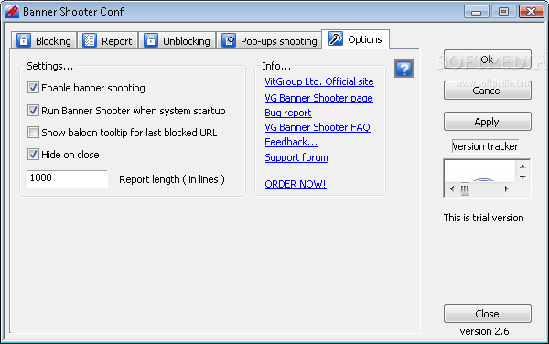Click the Feedback... link
The width and height of the screenshot is (549, 344).
pyautogui.click(x=291, y=142)
